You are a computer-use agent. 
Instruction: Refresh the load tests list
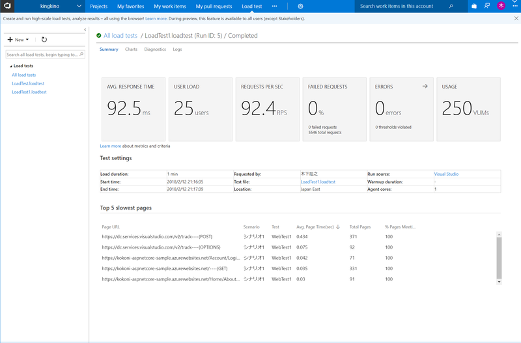pyautogui.click(x=44, y=40)
